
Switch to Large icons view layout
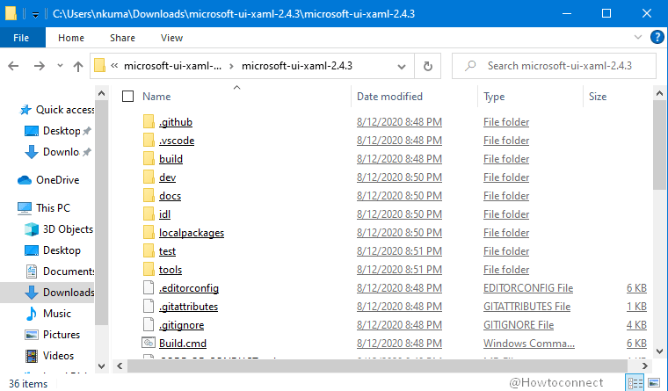(654, 382)
